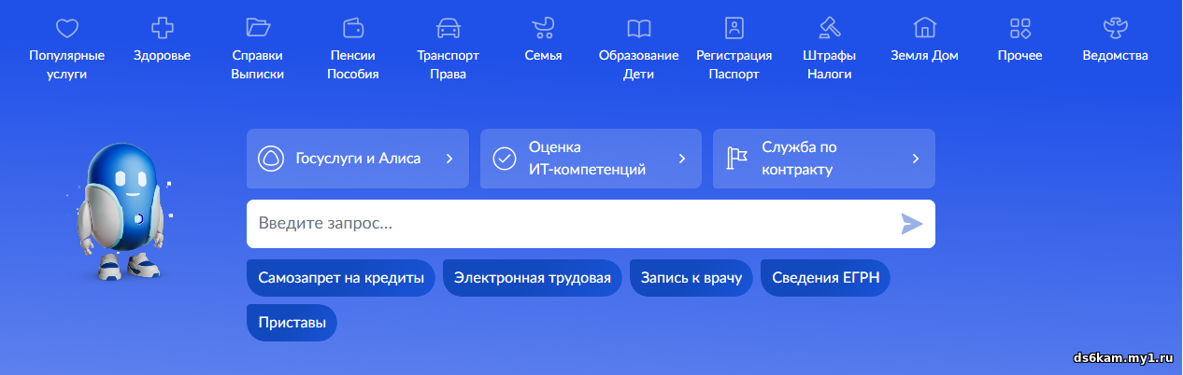Click the heart icon for Популярные услуги

(67, 27)
